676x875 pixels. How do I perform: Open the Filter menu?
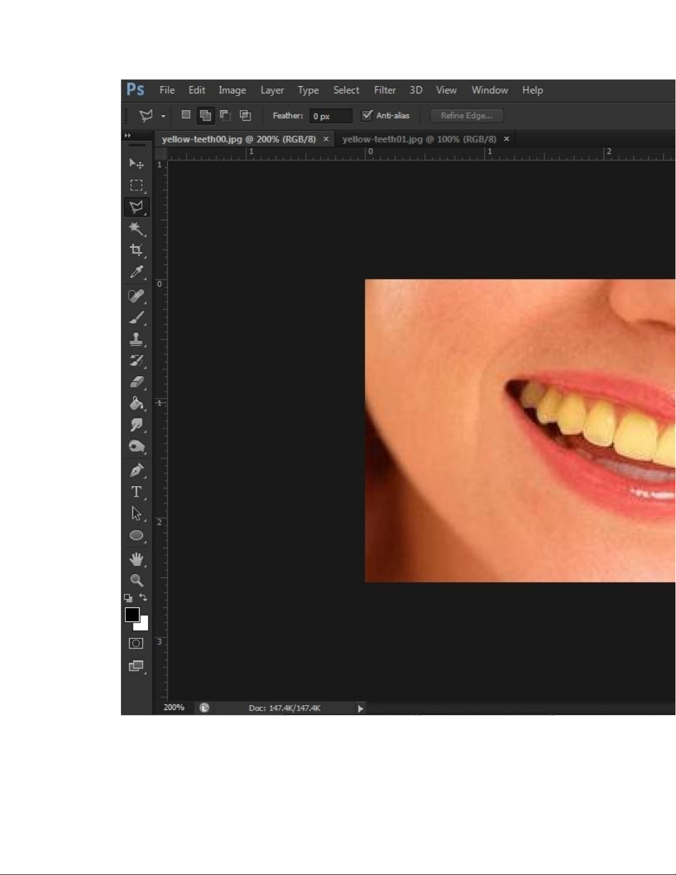click(x=385, y=90)
